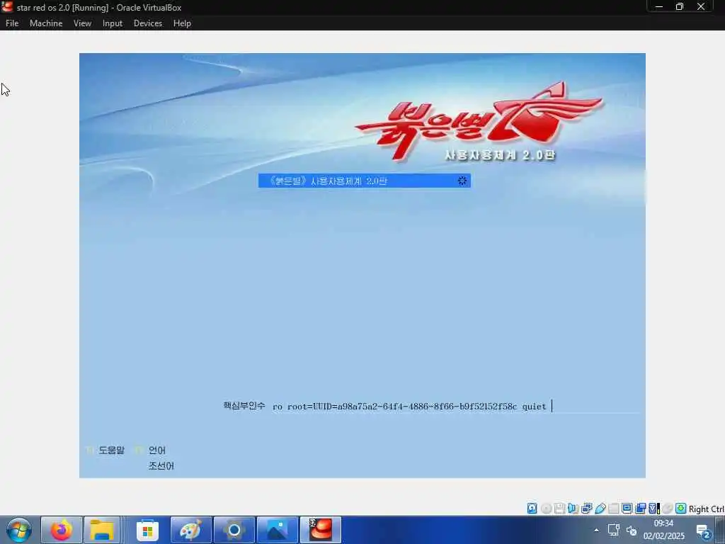The width and height of the screenshot is (725, 544).
Task: Click the Right Ctrl host key label
Action: pos(706,509)
